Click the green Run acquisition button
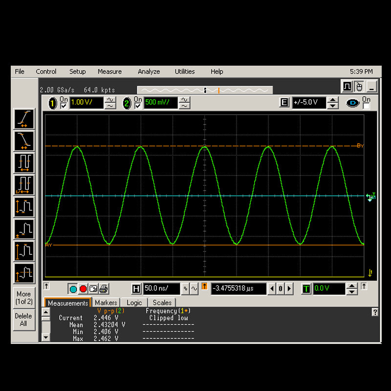 (x=73, y=289)
